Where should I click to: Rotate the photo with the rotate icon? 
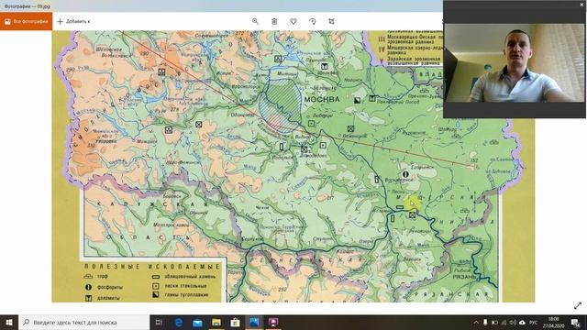pos(313,21)
